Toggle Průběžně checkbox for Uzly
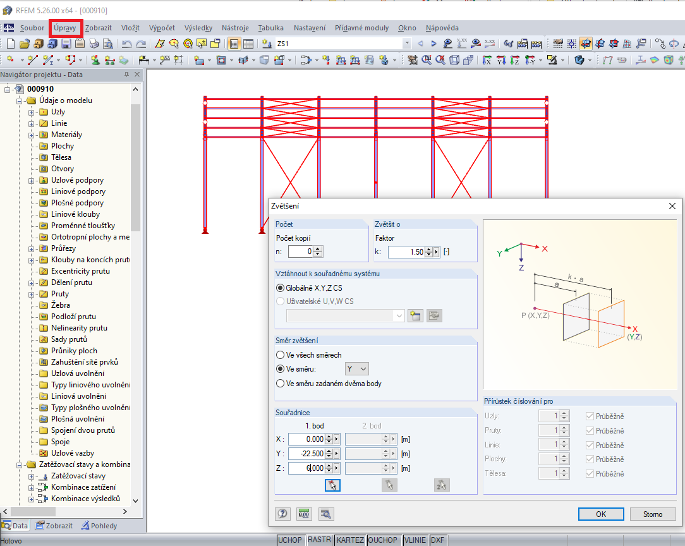 (590, 416)
